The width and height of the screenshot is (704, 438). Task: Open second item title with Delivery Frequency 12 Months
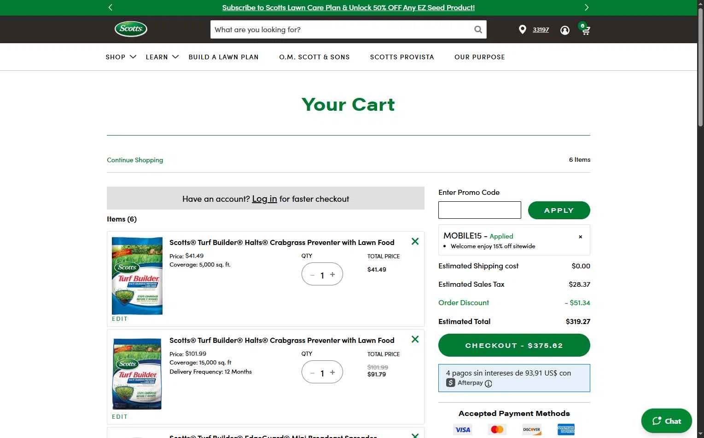click(x=282, y=340)
